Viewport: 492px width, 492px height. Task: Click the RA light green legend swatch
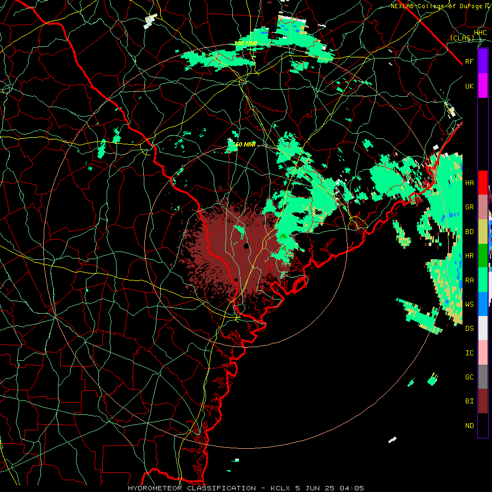(483, 280)
